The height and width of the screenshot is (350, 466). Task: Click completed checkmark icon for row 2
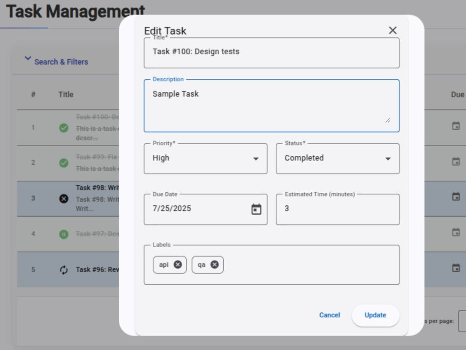(63, 163)
